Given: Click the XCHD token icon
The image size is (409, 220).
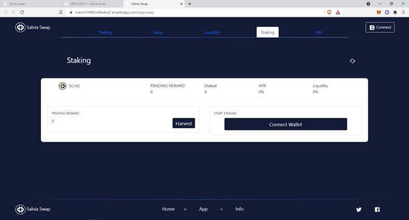Looking at the screenshot, I should [x=62, y=86].
